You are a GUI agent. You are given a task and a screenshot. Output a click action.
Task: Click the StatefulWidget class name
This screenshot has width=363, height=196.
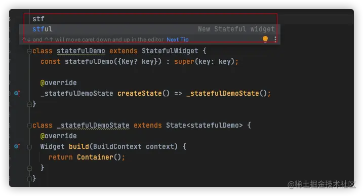coord(170,51)
